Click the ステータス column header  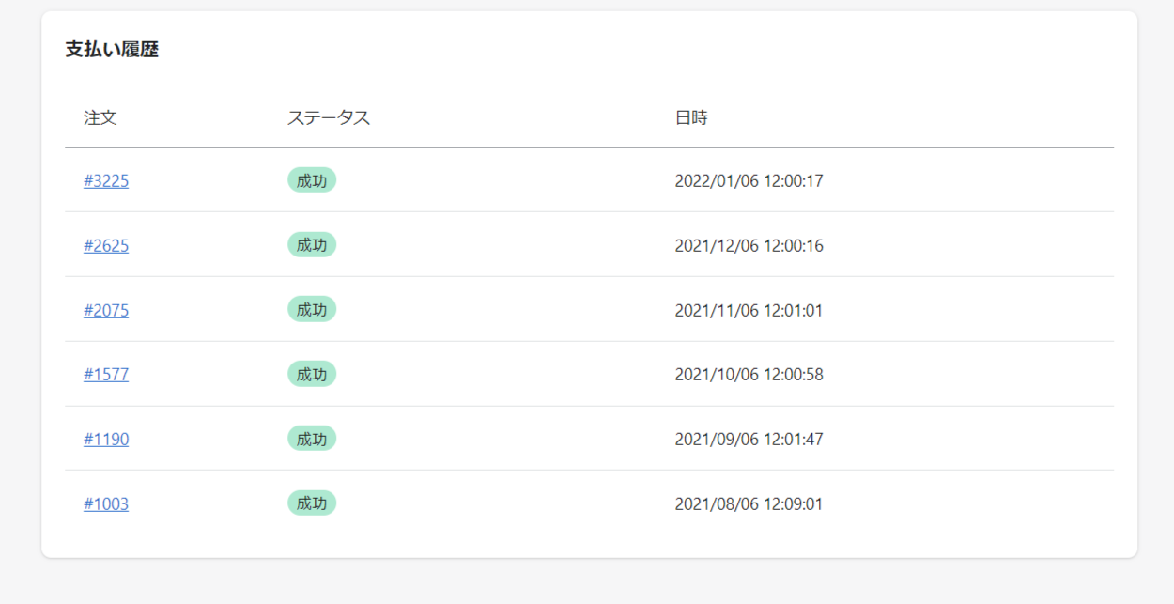(329, 118)
